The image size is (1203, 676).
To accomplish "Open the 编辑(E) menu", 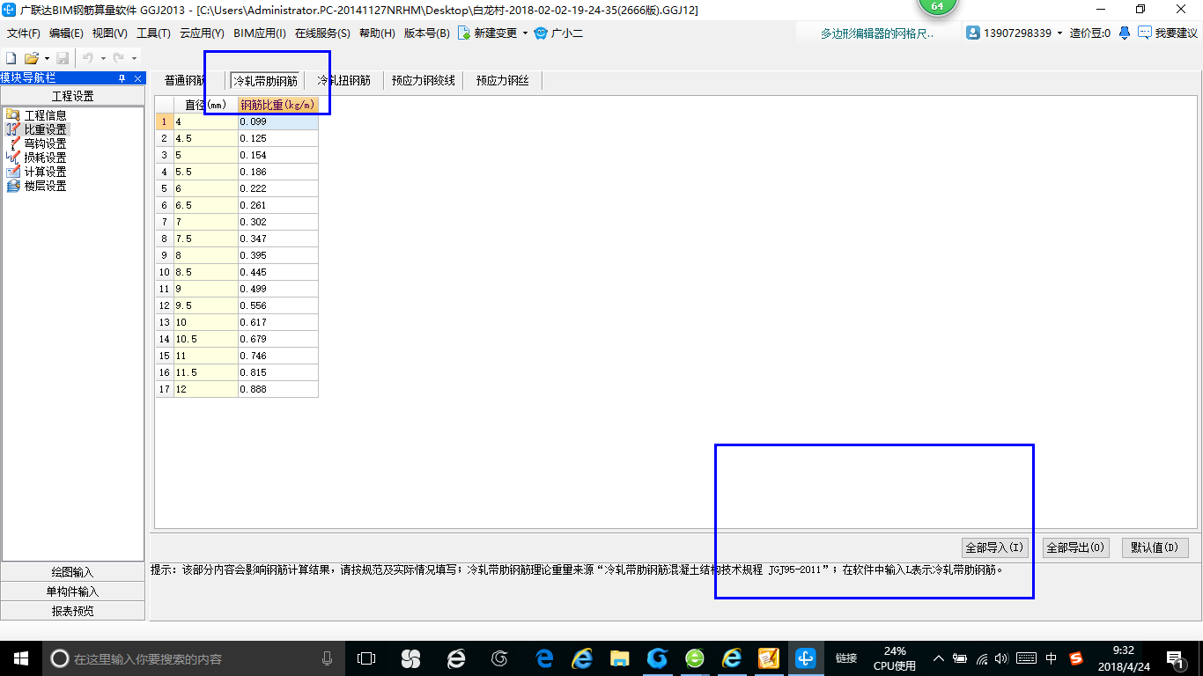I will [x=66, y=33].
